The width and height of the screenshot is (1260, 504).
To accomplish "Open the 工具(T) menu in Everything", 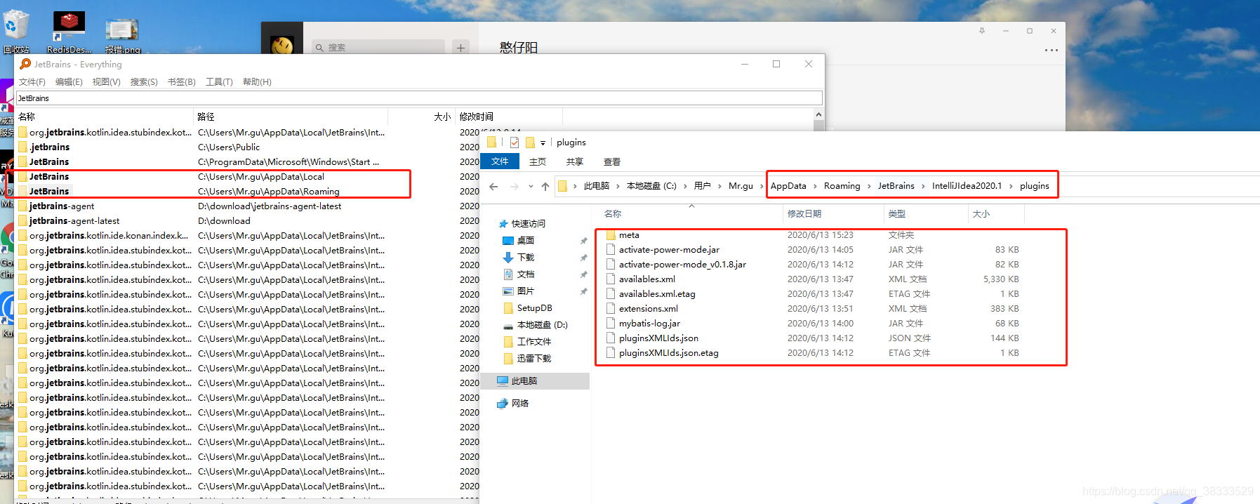I will 219,82.
